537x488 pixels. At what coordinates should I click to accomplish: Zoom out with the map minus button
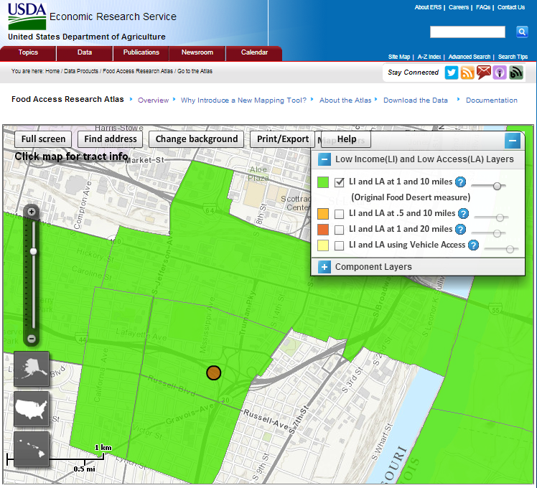coord(32,339)
